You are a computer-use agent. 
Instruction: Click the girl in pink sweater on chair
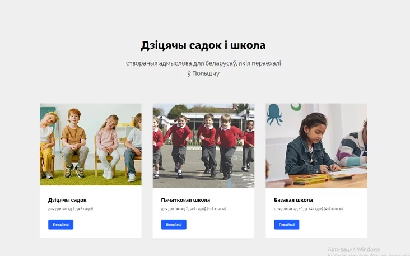click(108, 146)
